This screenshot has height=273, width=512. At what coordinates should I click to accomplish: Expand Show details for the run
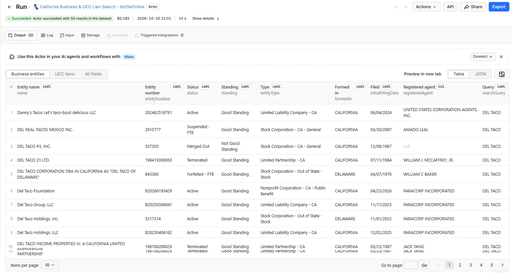(x=206, y=19)
